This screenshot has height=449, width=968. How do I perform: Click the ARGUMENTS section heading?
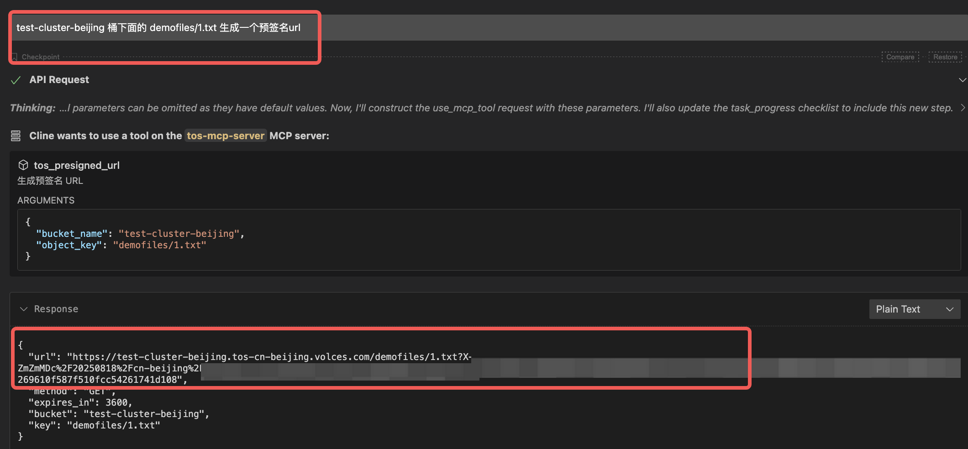46,200
